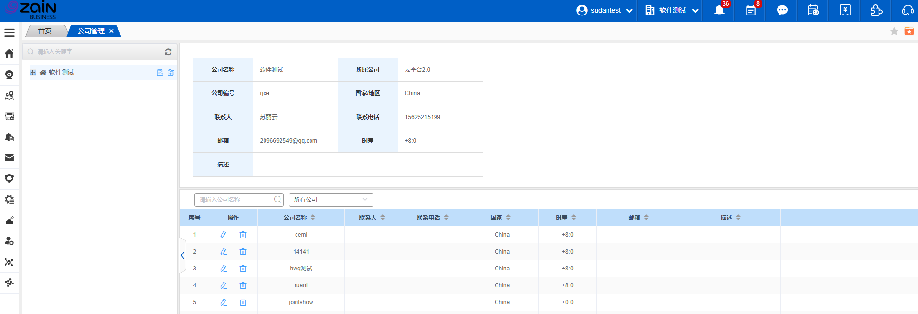Click the refresh icon in tree search
The image size is (918, 314).
pos(168,52)
